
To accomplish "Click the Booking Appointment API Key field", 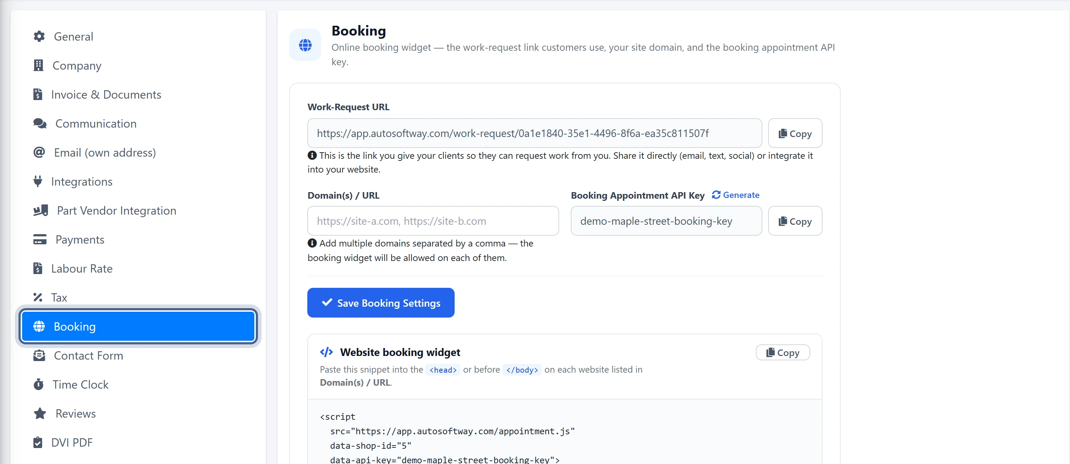I will (x=666, y=221).
